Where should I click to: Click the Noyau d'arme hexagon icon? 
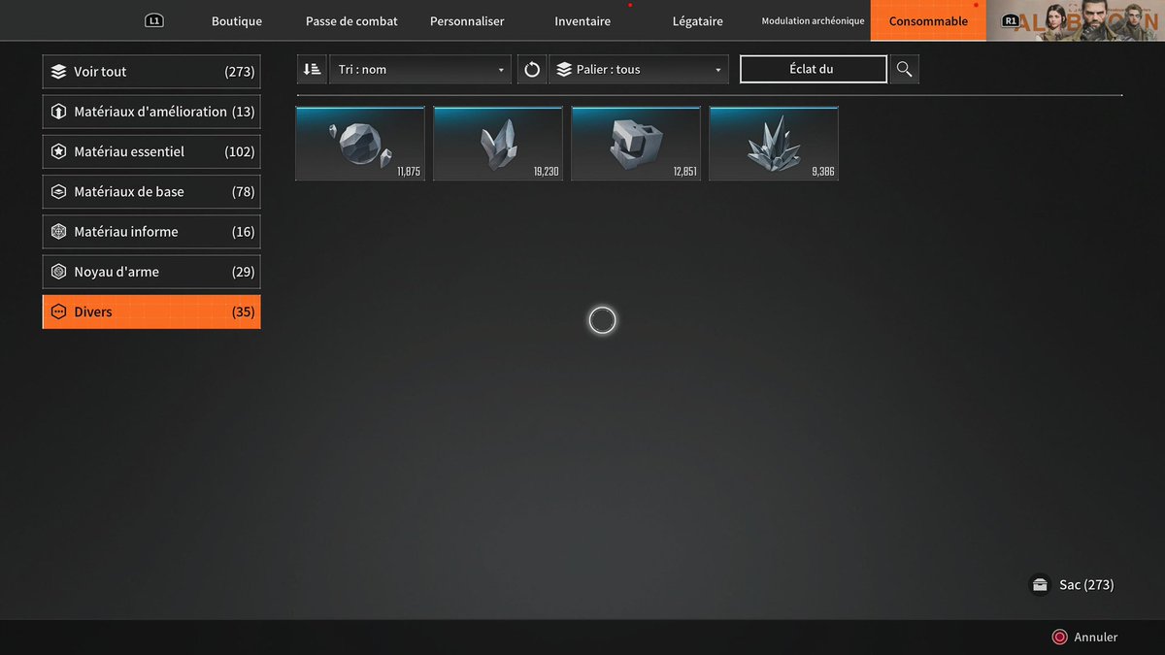point(58,272)
